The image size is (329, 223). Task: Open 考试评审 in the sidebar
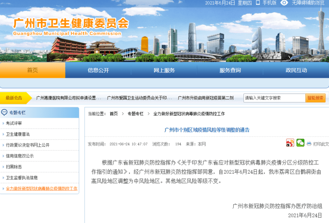click(x=14, y=124)
